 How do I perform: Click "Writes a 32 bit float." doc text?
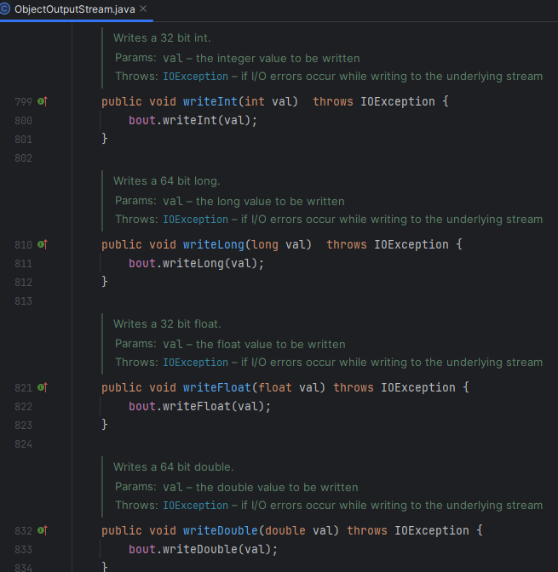(x=167, y=324)
